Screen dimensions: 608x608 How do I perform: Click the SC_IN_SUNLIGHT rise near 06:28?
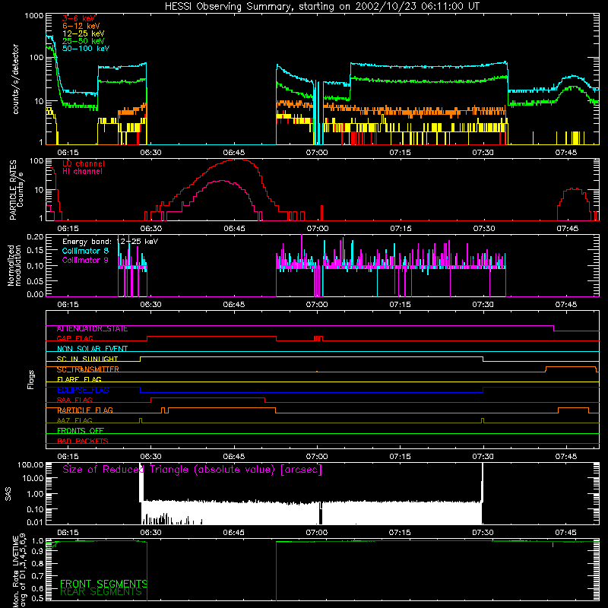pyautogui.click(x=141, y=359)
